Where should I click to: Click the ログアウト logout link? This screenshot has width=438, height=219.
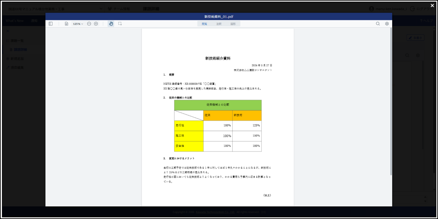pos(421,9)
